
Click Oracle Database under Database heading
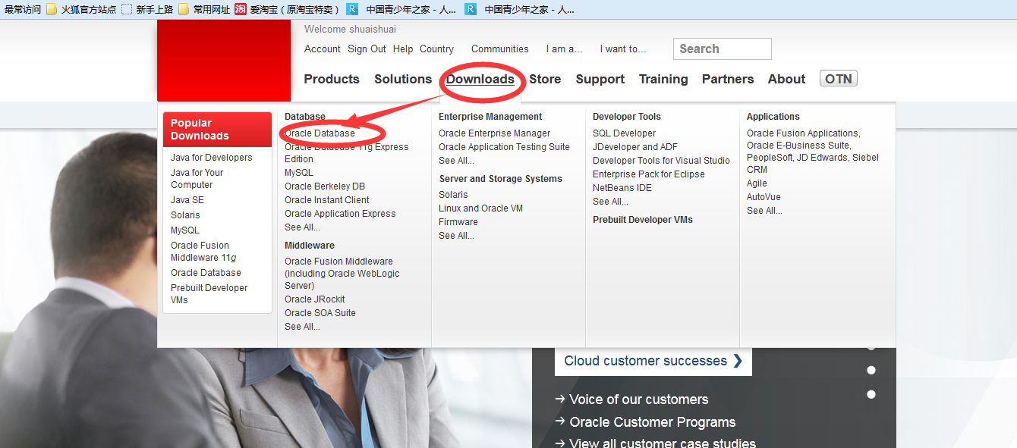coord(320,133)
